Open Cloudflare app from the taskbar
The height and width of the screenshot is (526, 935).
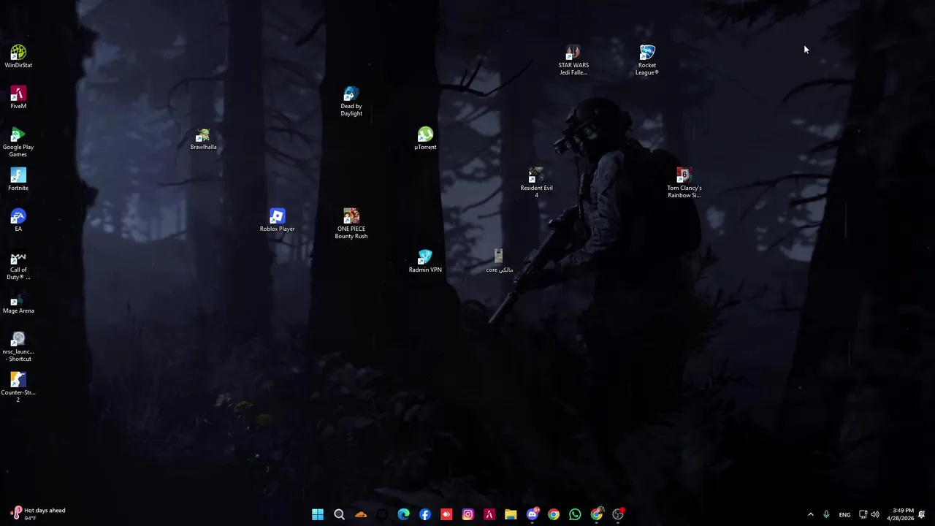click(x=361, y=514)
